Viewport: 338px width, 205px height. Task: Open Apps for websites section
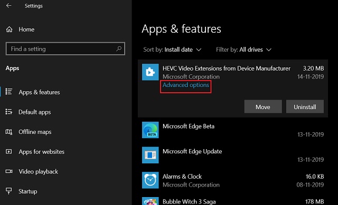41,152
